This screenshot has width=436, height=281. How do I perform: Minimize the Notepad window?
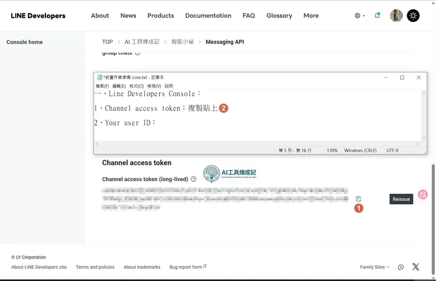[x=386, y=78]
